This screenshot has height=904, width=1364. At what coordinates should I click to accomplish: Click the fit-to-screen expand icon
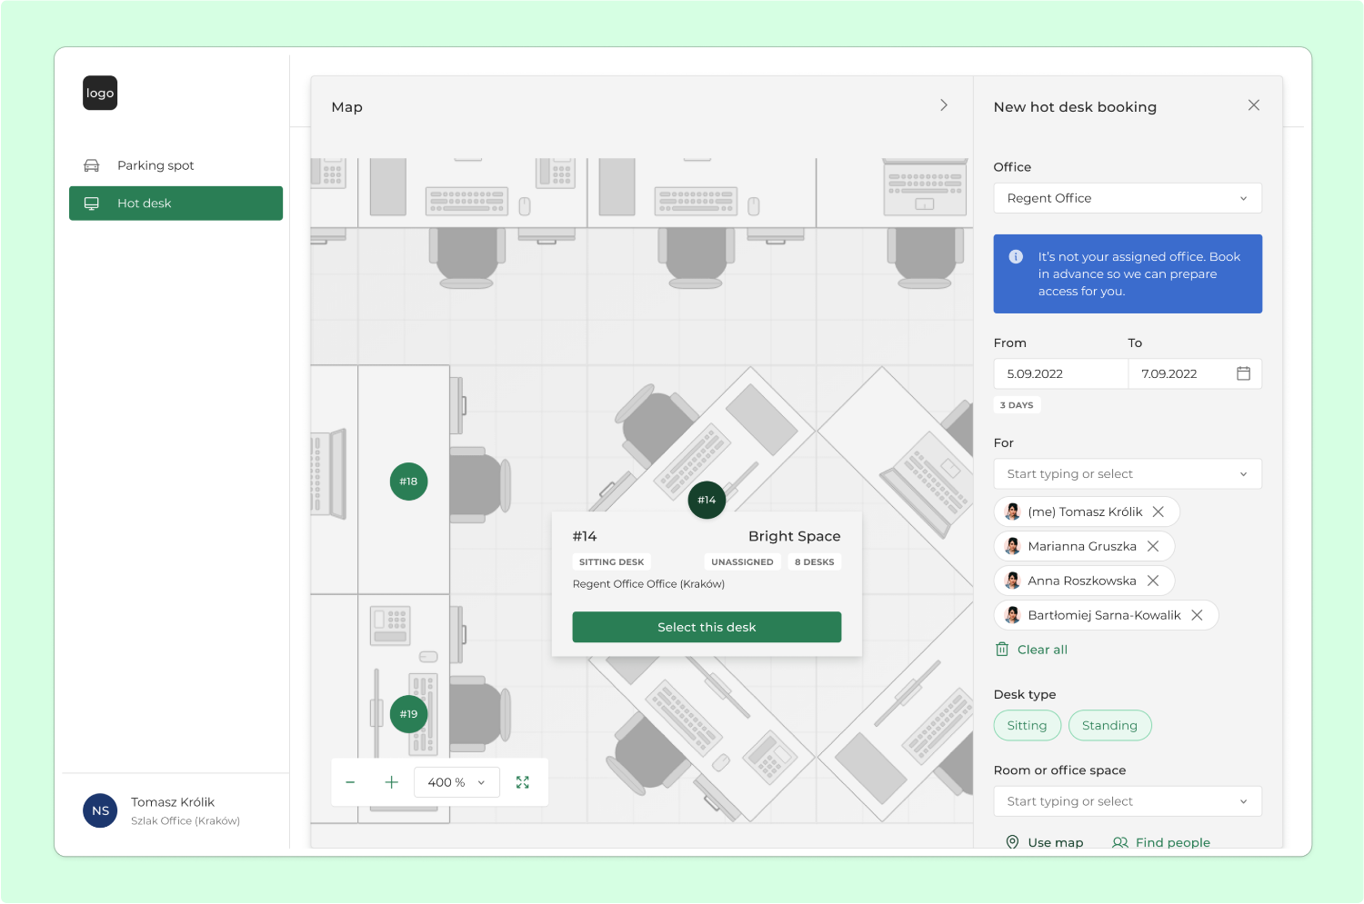pos(523,782)
